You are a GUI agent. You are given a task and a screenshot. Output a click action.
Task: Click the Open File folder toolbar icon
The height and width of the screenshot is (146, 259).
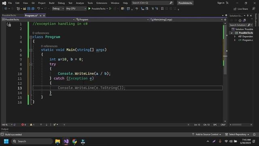coord(24,9)
